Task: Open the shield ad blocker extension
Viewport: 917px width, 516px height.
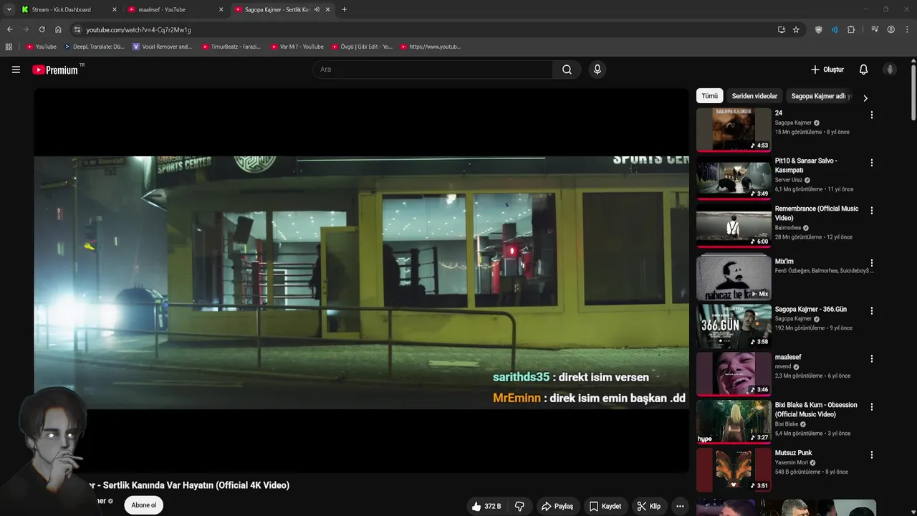Action: 819,29
